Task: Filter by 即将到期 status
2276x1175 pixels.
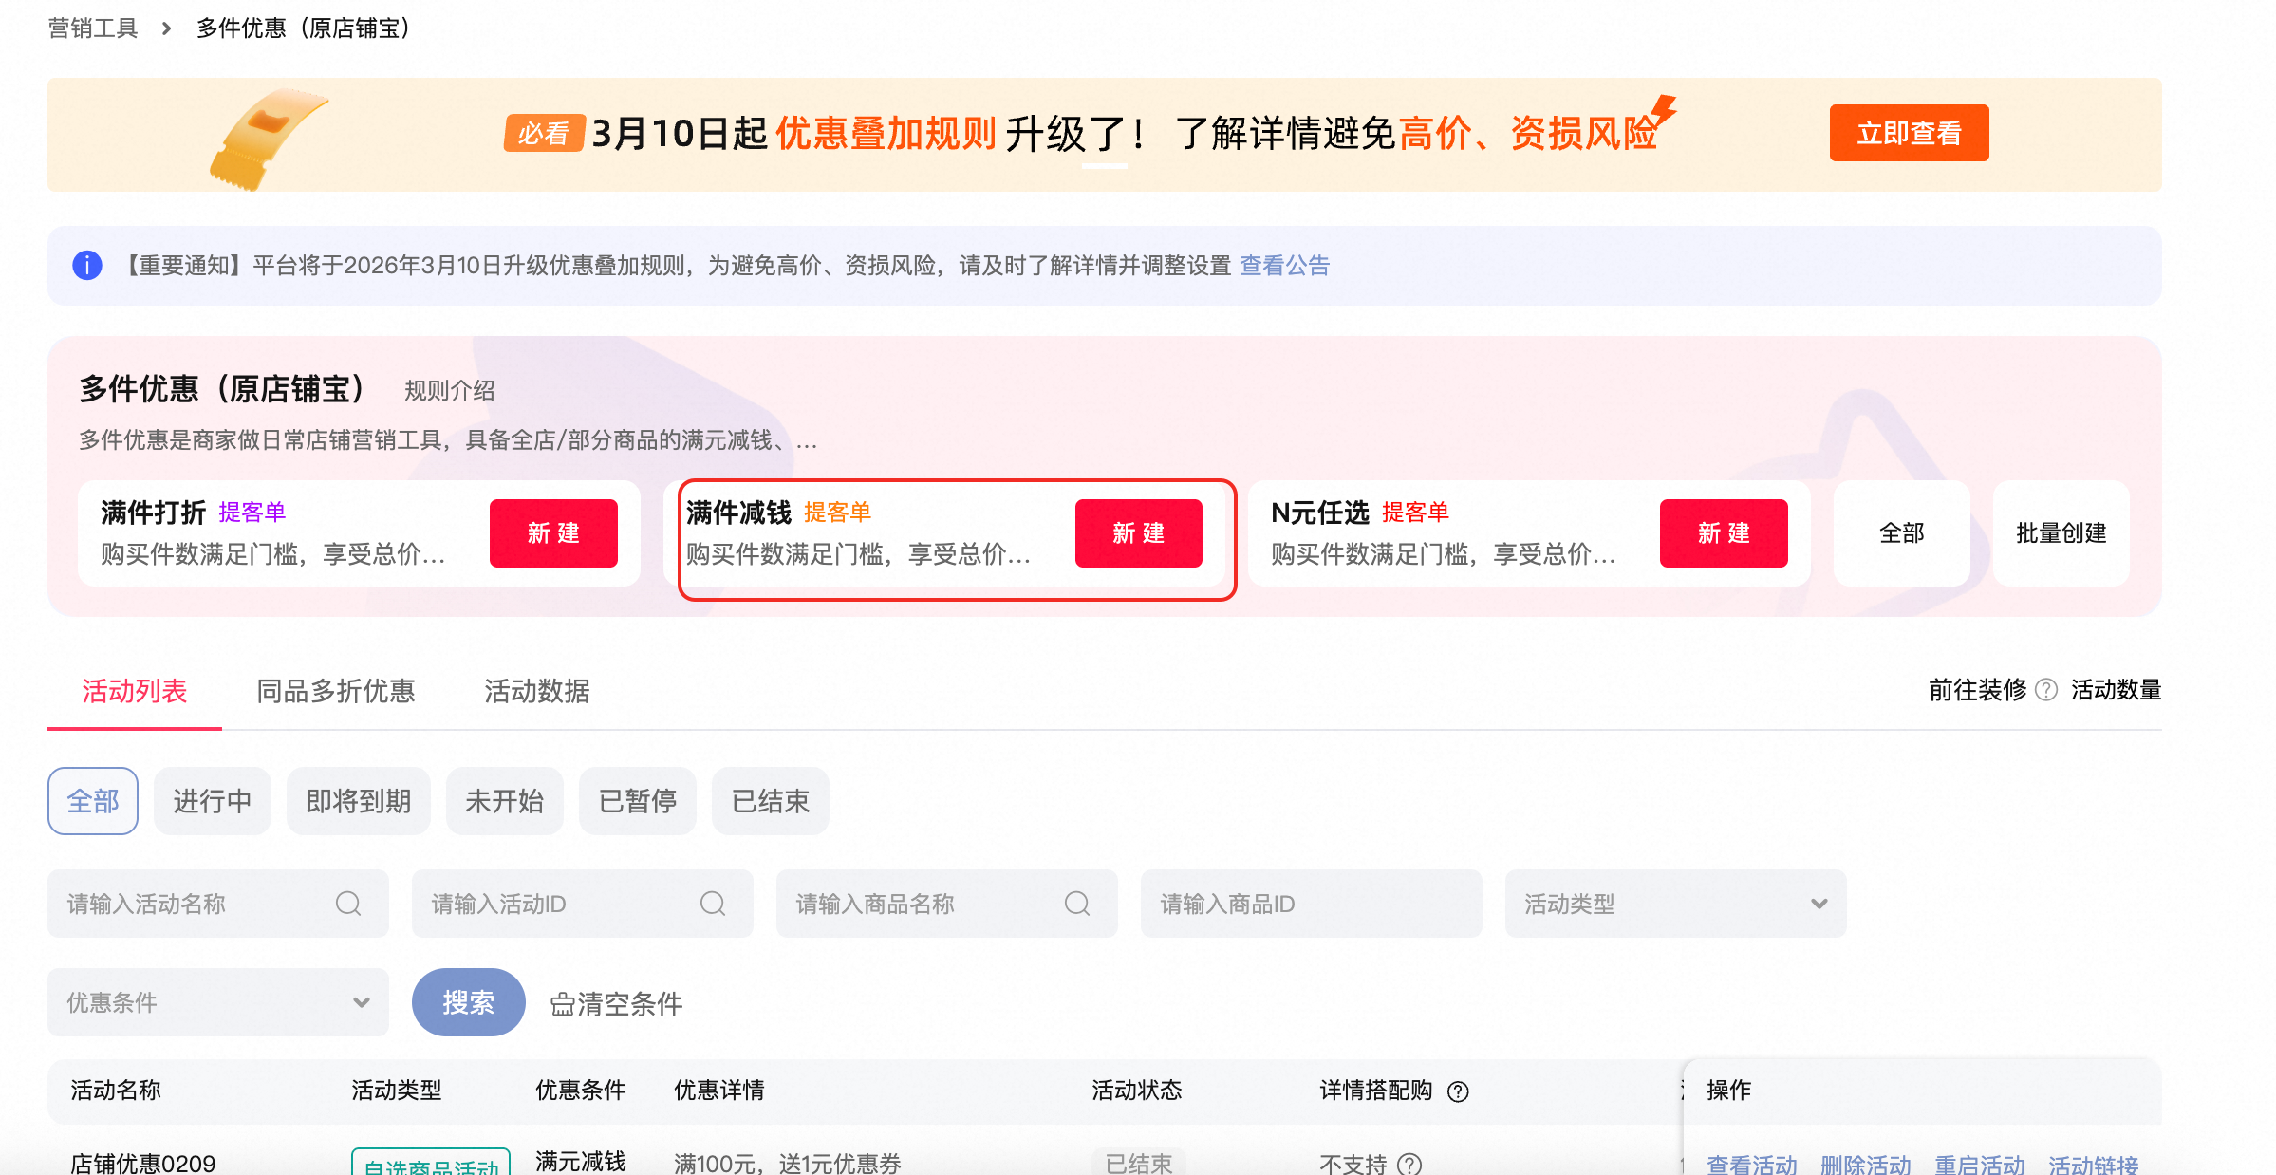Action: (359, 801)
